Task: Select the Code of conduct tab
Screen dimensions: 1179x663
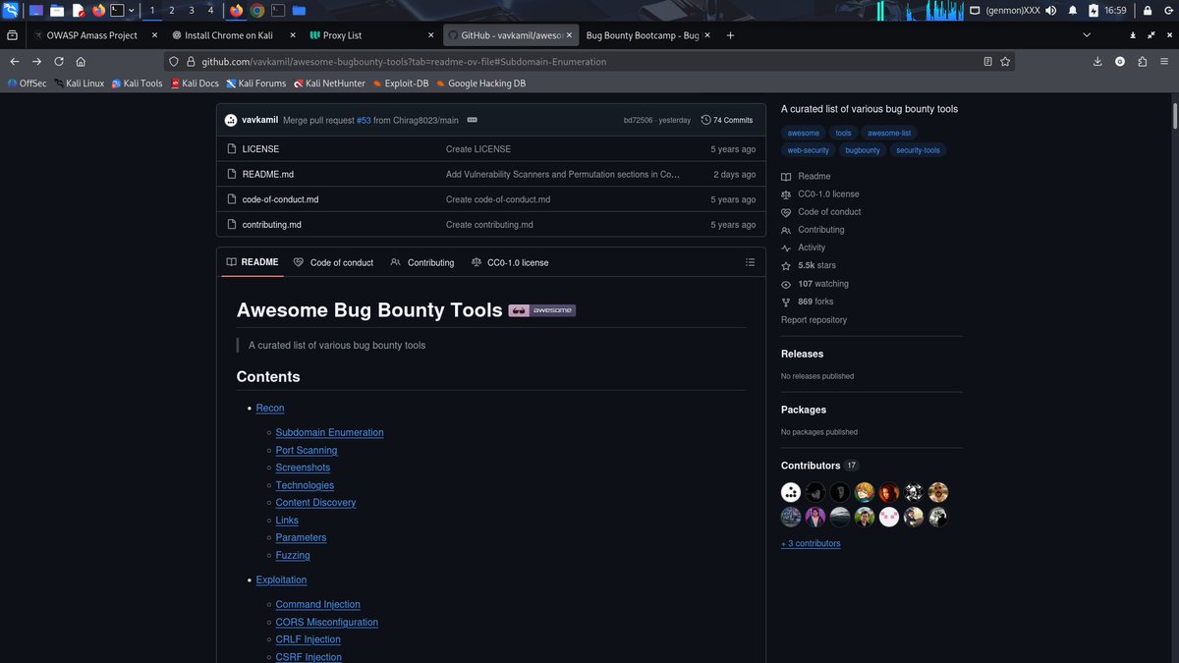Action: [x=333, y=262]
